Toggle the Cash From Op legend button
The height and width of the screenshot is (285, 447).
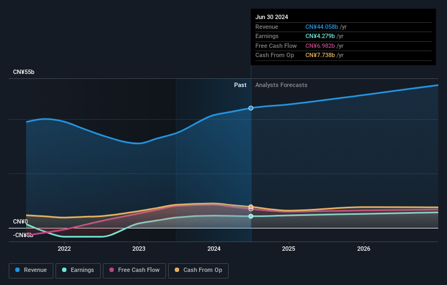[198, 270]
